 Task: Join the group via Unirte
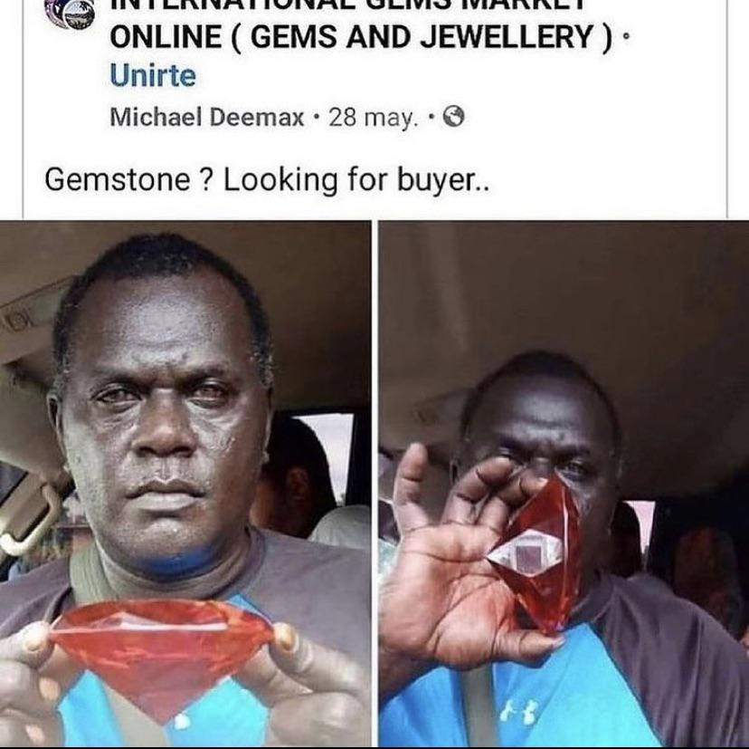(153, 75)
